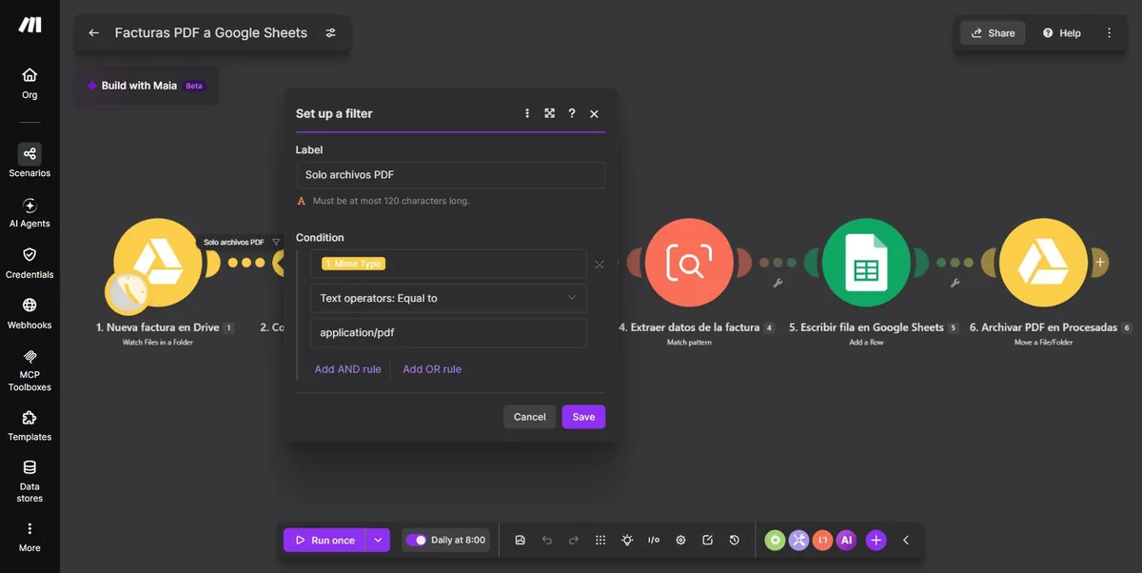This screenshot has width=1142, height=573.
Task: Click the Help button
Action: click(1061, 33)
